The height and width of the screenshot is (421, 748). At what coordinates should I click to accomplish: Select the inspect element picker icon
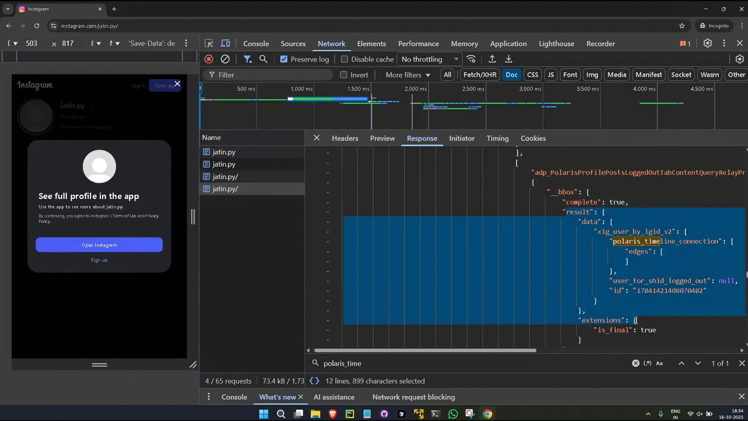[209, 43]
